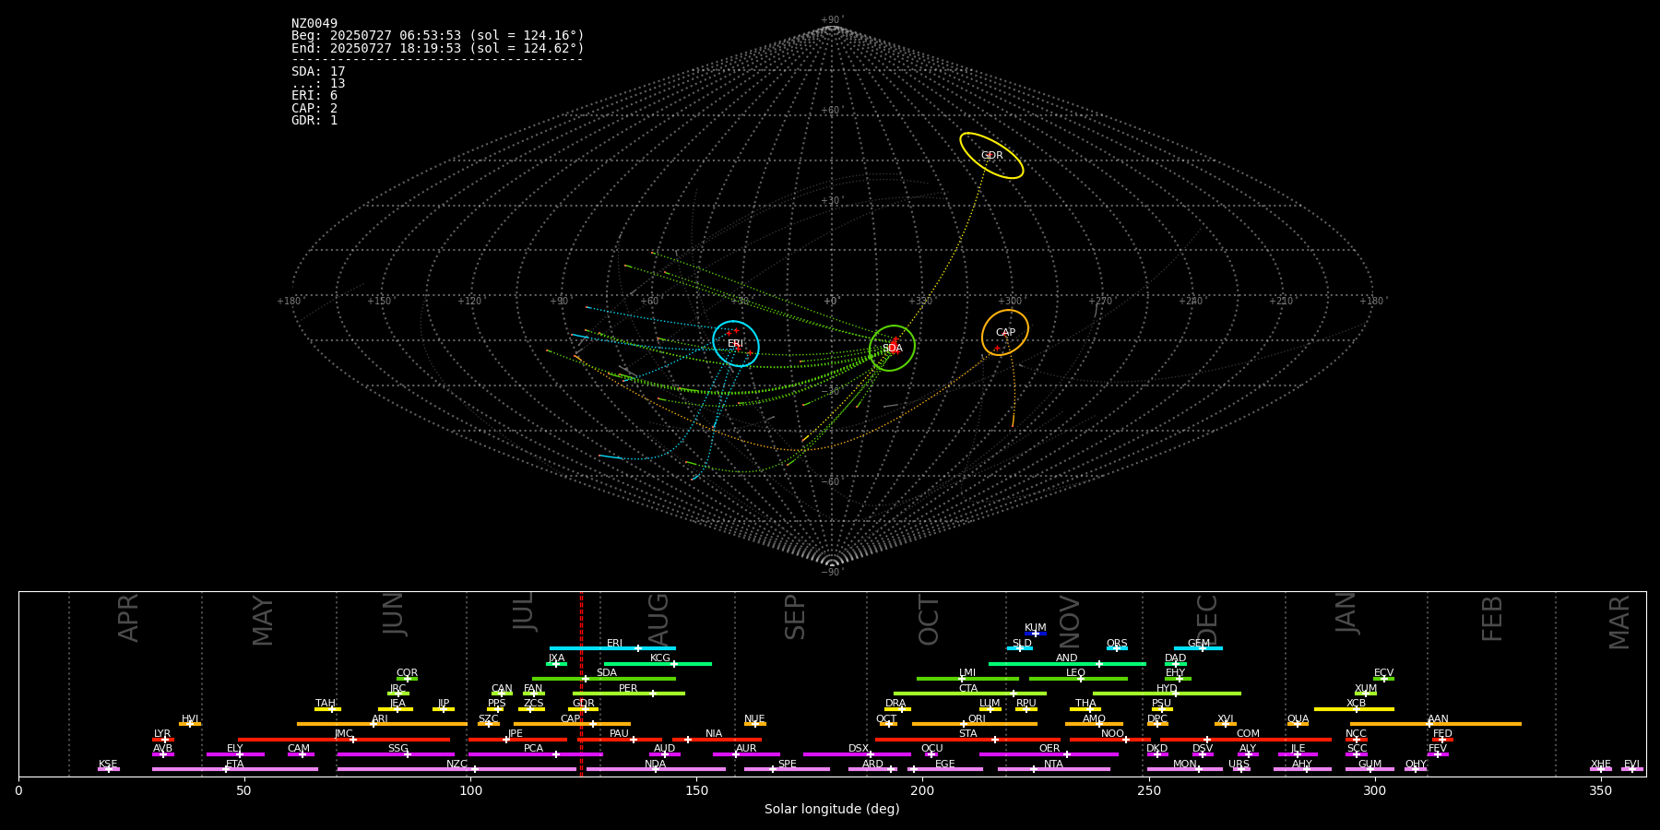
Task: Click the NIA red shower bar
Action: (x=717, y=740)
